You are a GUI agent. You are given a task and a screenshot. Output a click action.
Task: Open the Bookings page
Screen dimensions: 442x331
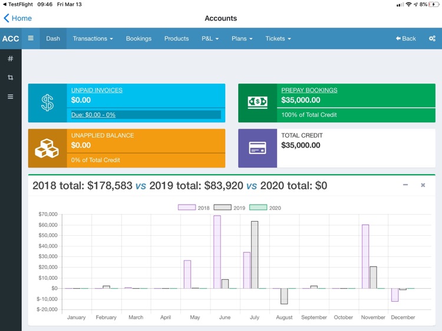138,39
